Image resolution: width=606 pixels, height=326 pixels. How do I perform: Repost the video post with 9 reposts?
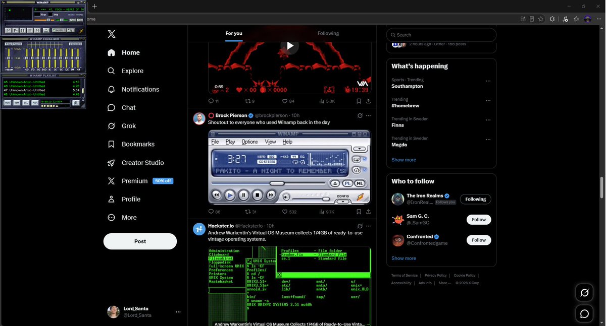pyautogui.click(x=250, y=101)
